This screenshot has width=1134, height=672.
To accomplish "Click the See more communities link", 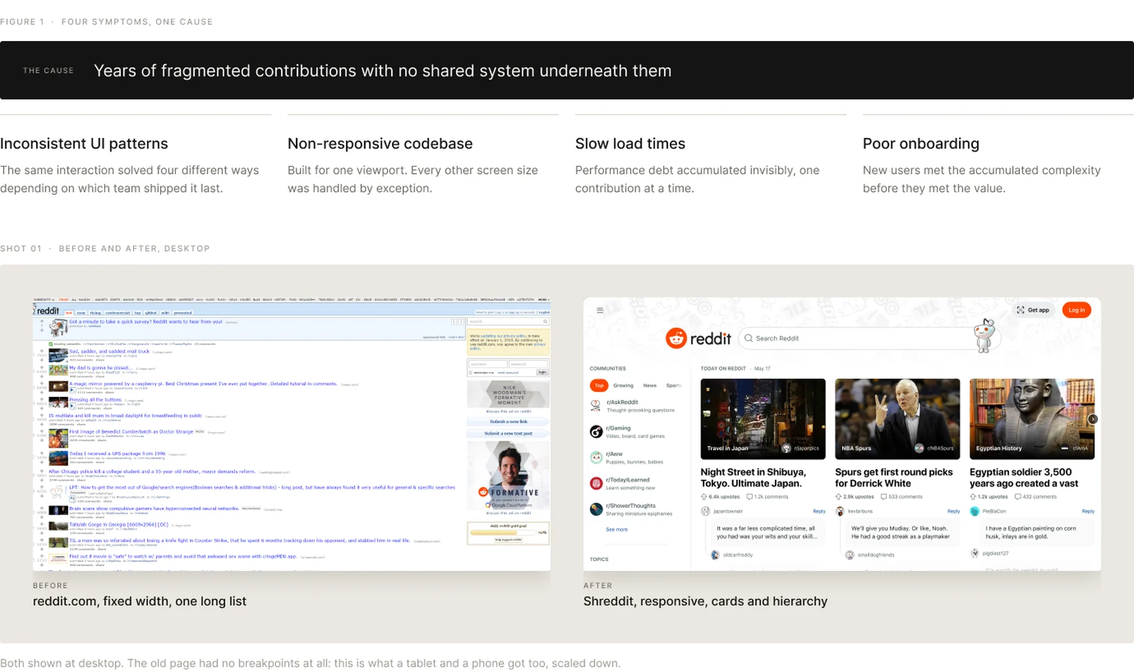I will click(x=617, y=529).
